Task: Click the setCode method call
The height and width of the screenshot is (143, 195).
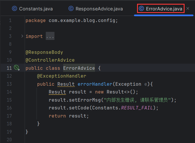Action: click(79, 108)
